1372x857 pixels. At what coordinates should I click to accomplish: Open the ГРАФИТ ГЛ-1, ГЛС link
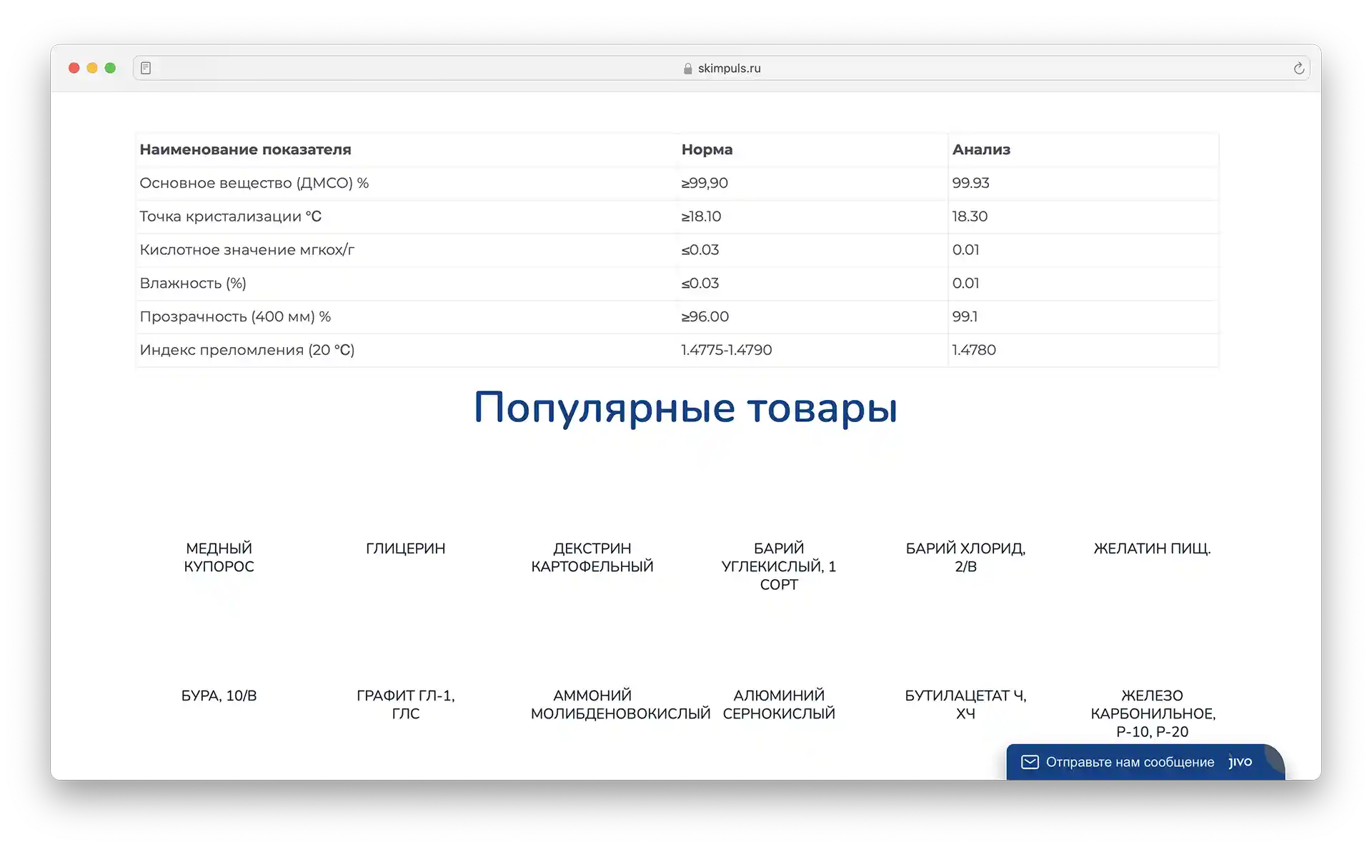click(x=405, y=704)
